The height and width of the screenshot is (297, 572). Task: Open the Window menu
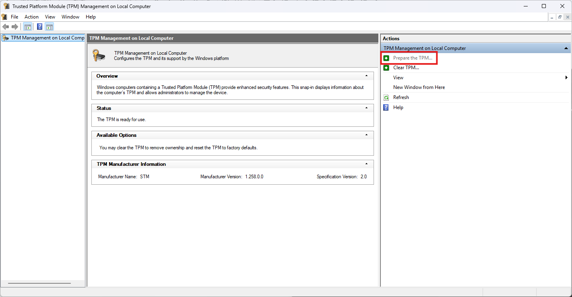70,17
